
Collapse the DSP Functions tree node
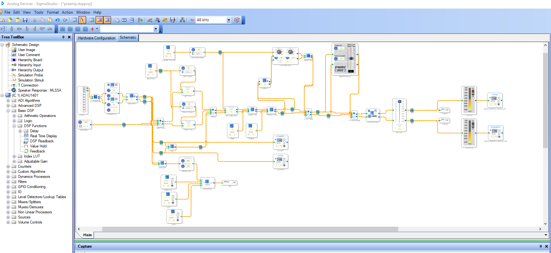tap(14, 126)
